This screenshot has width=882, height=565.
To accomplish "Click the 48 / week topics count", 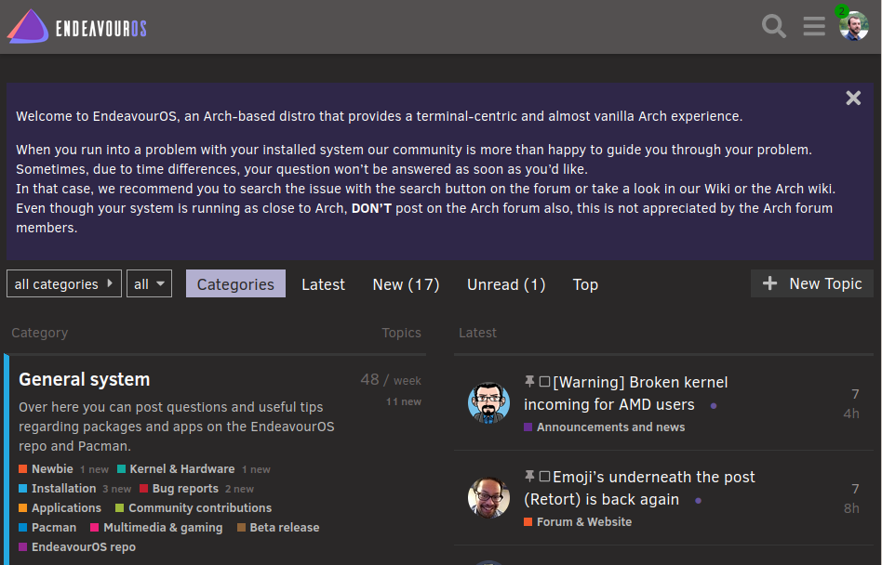I will click(391, 380).
